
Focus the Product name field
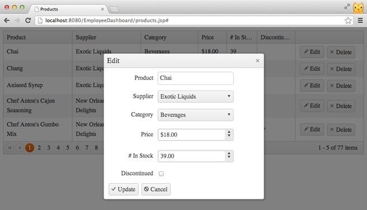tap(196, 78)
